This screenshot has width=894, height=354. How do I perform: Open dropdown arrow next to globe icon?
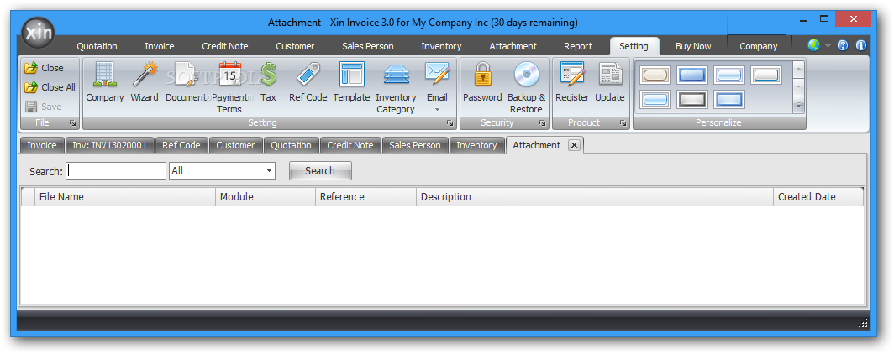pos(828,45)
